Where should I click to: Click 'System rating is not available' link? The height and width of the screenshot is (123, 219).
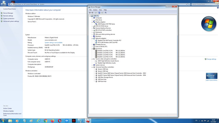tap(53, 43)
